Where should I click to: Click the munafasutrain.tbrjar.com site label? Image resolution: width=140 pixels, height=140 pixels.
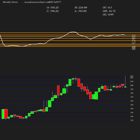point(37,2)
